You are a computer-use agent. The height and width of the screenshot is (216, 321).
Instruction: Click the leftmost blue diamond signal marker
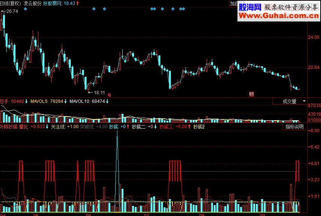click(x=25, y=9)
